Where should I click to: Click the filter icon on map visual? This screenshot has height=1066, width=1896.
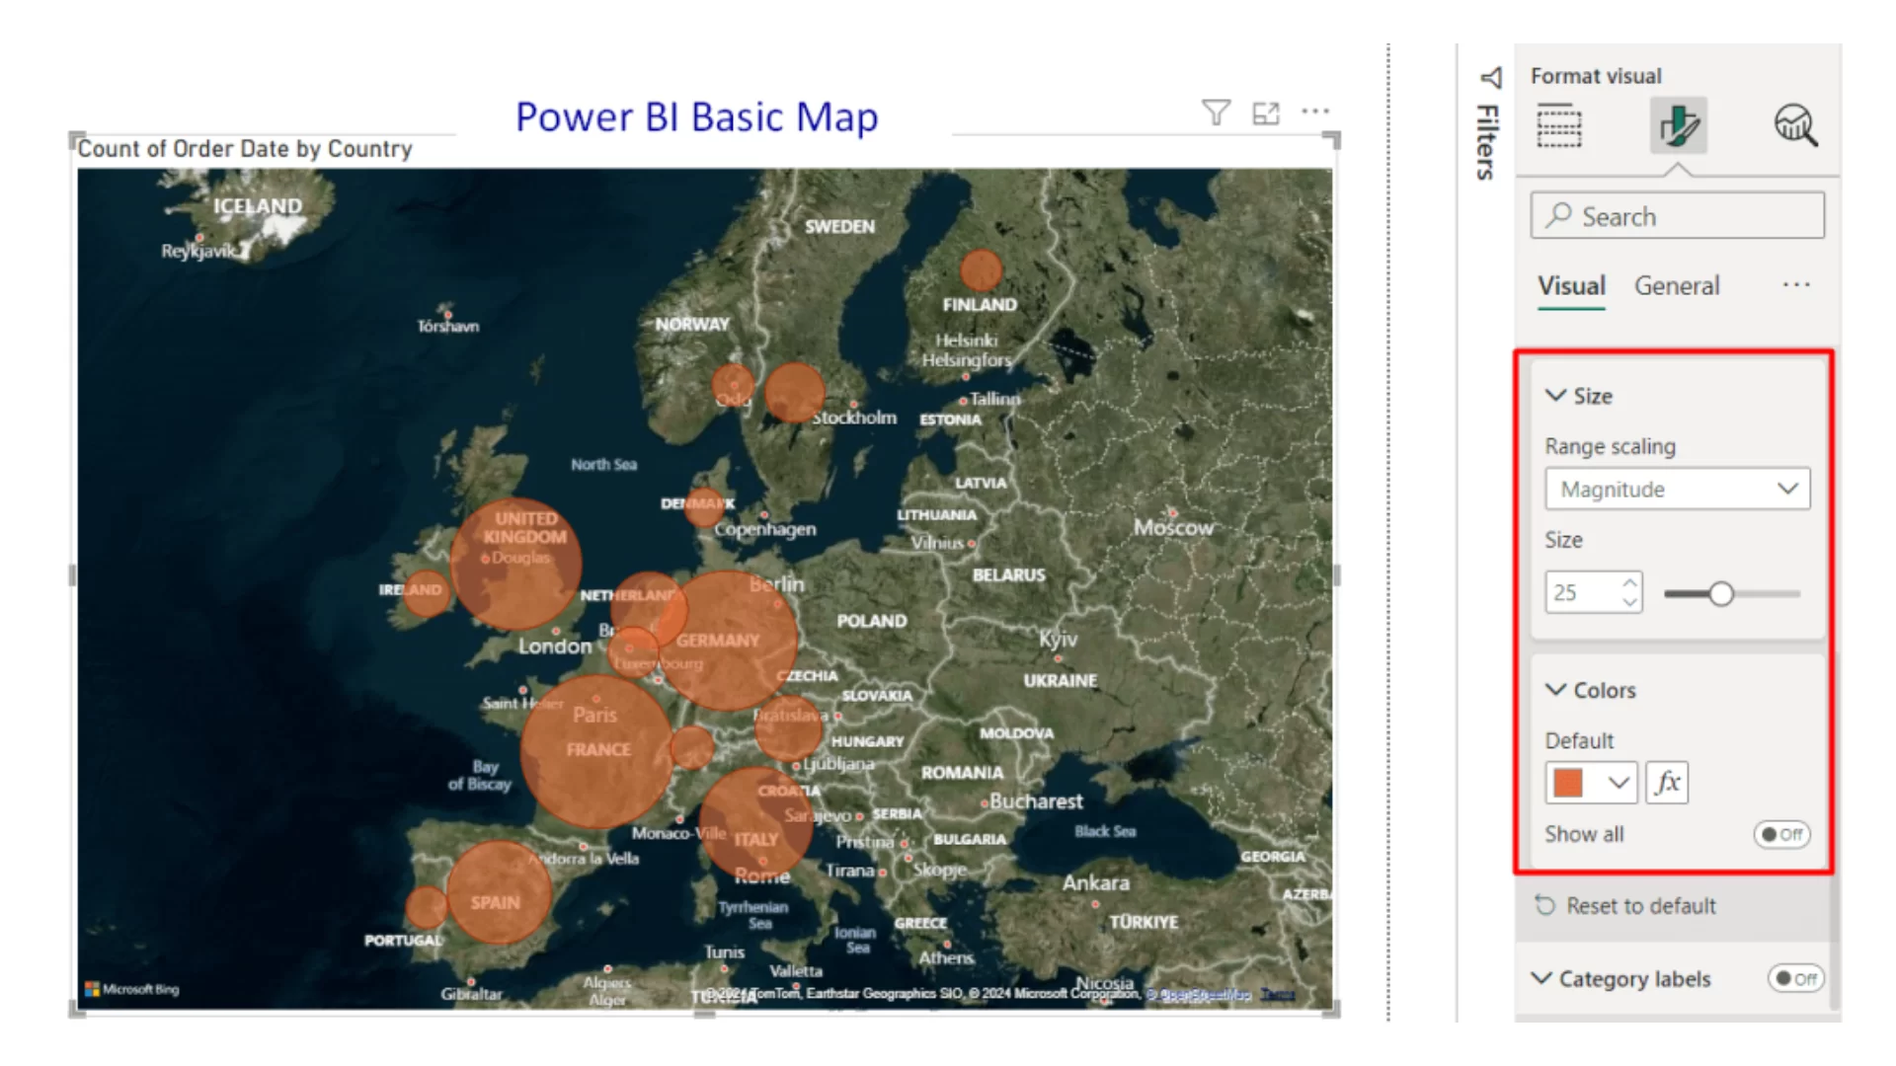(x=1216, y=113)
